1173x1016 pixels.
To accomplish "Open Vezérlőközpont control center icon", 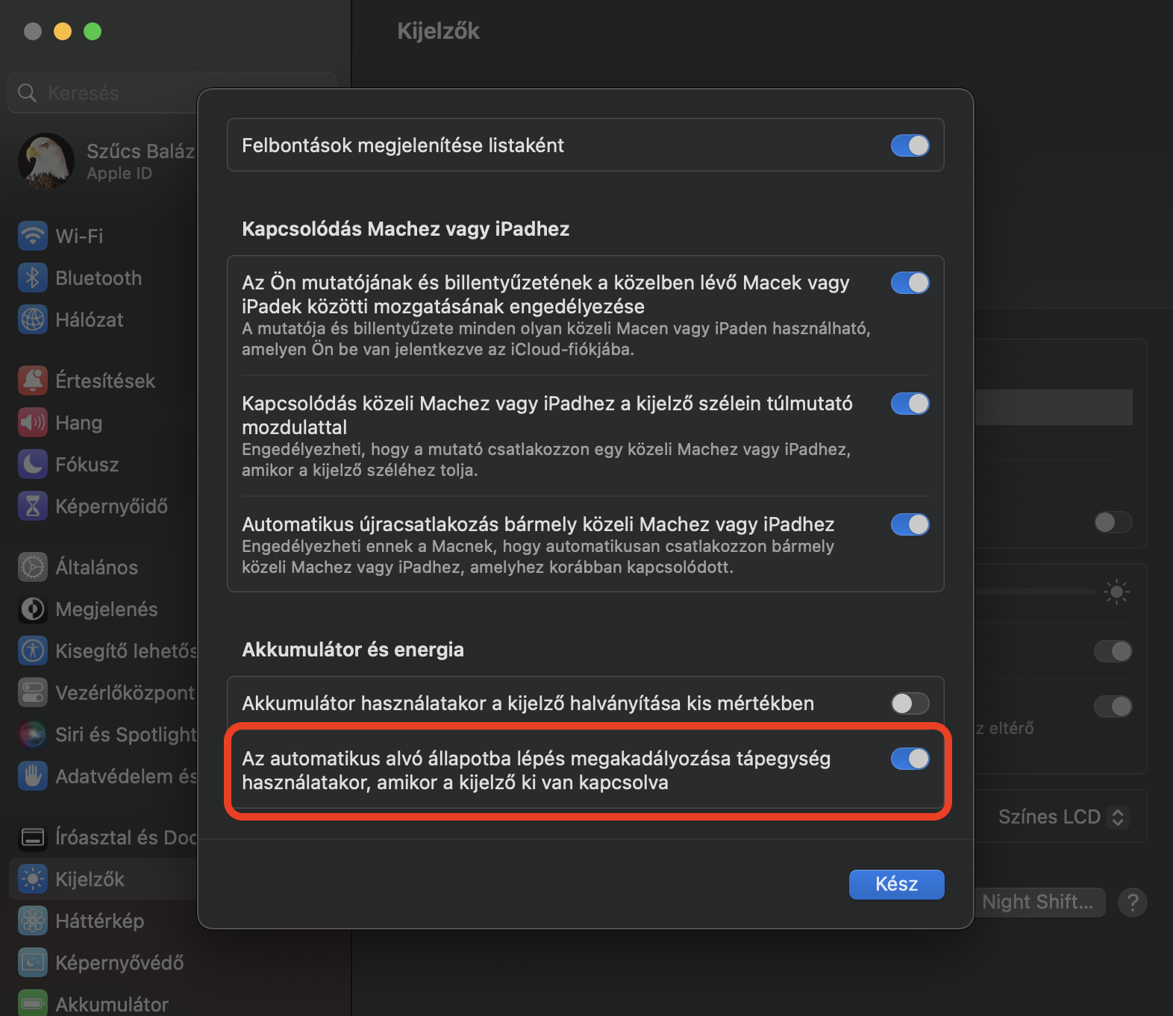I will (32, 692).
